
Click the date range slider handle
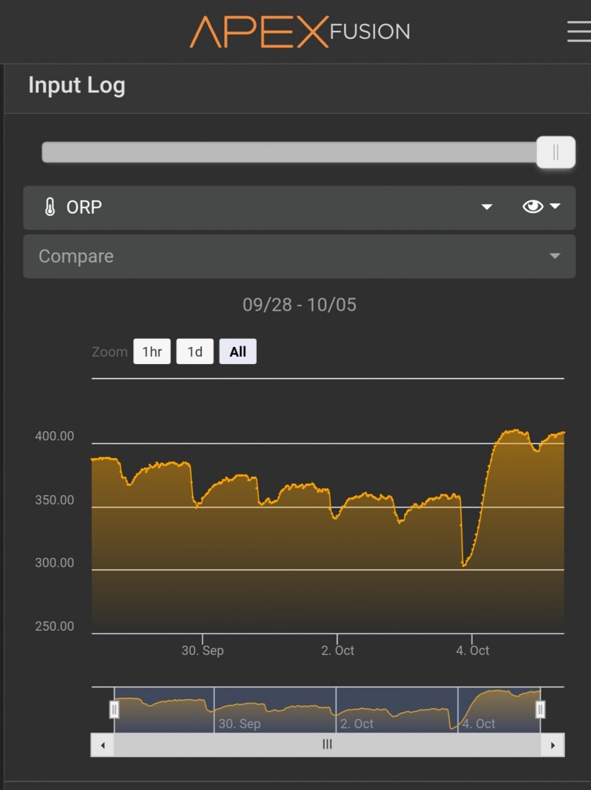tap(555, 152)
